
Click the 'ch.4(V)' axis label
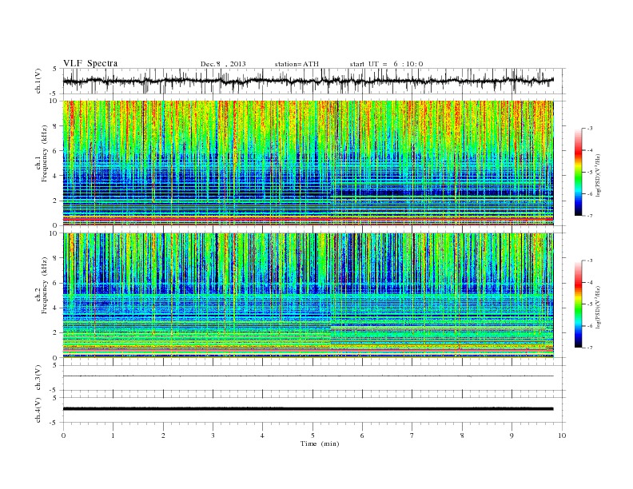[x=38, y=410]
